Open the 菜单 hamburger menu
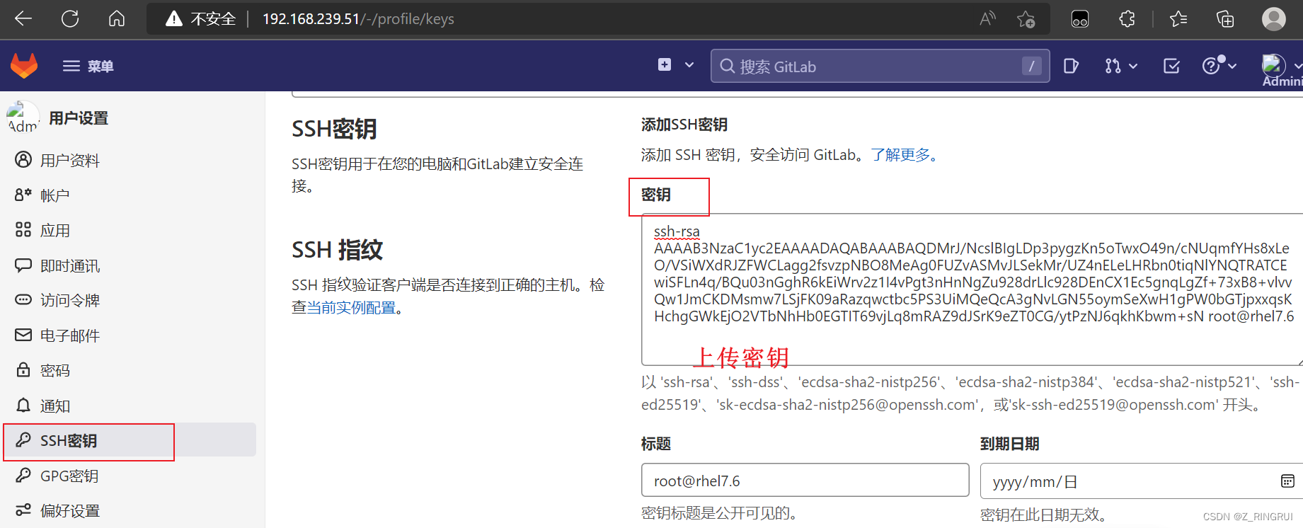This screenshot has width=1303, height=528. click(x=88, y=66)
